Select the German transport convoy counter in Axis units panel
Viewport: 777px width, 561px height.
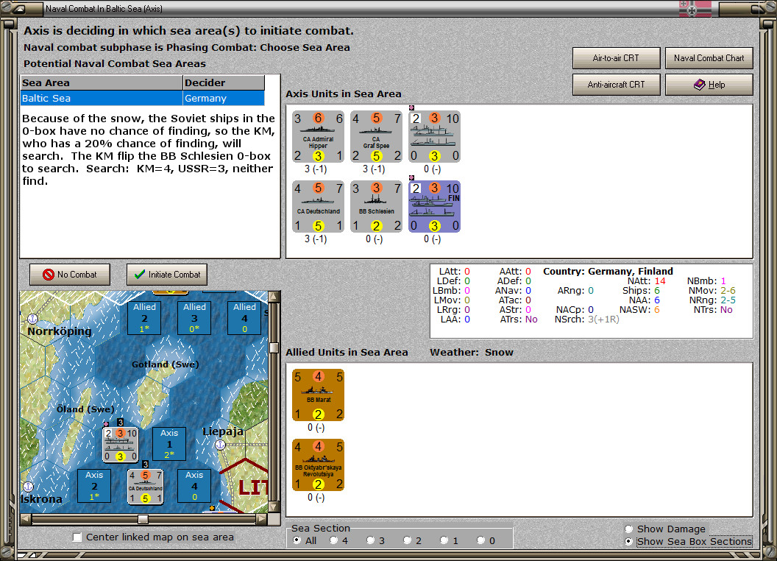[435, 137]
